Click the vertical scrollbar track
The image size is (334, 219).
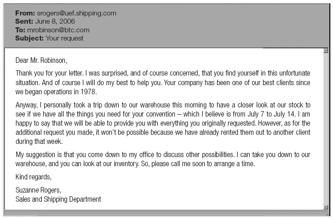pos(325,127)
